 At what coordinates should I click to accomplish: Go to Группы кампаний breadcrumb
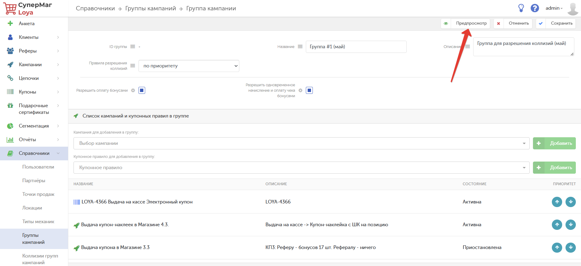pyautogui.click(x=151, y=9)
